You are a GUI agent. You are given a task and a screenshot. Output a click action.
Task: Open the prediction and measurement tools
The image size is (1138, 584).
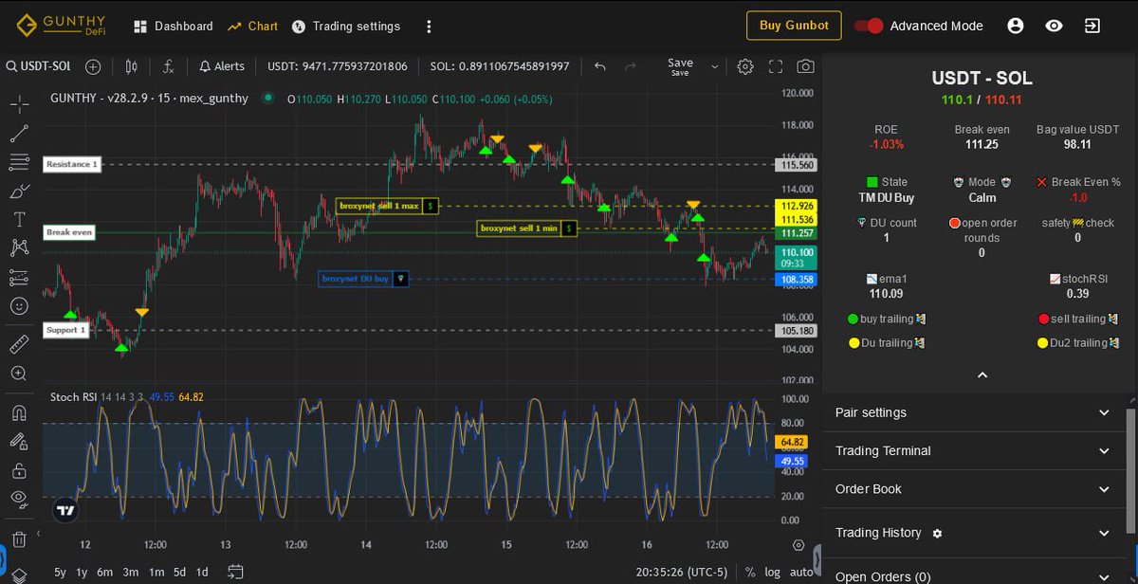(x=19, y=278)
